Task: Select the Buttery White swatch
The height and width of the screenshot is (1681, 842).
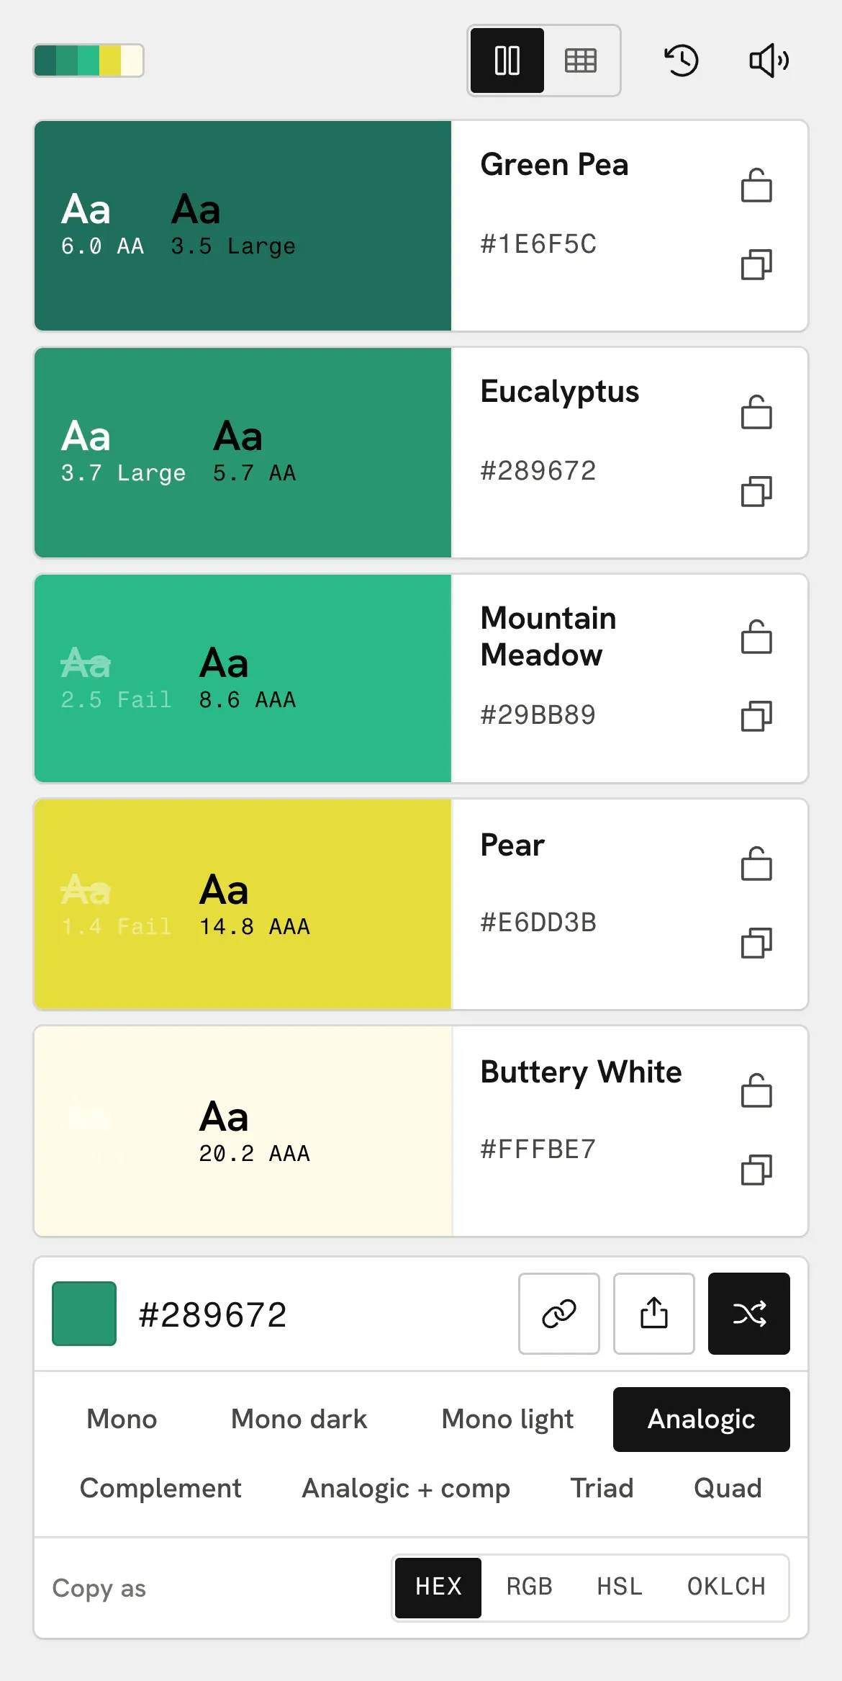Action: coord(243,1131)
